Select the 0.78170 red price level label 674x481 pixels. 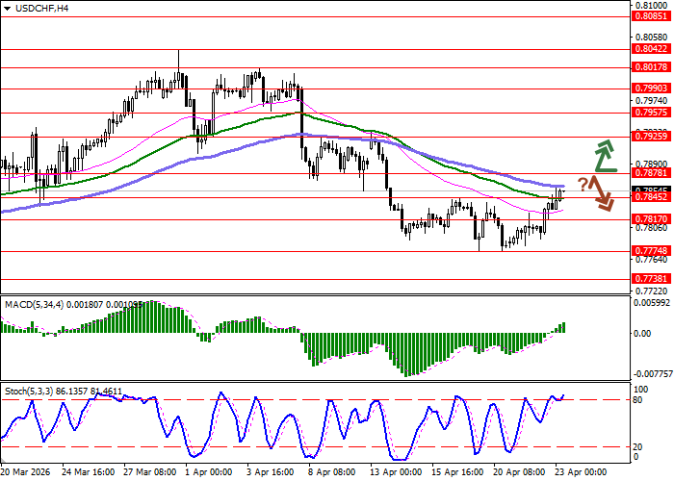651,219
